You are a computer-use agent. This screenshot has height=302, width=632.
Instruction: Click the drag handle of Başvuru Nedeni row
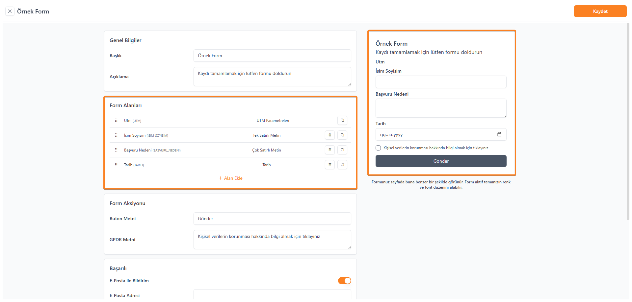(116, 150)
